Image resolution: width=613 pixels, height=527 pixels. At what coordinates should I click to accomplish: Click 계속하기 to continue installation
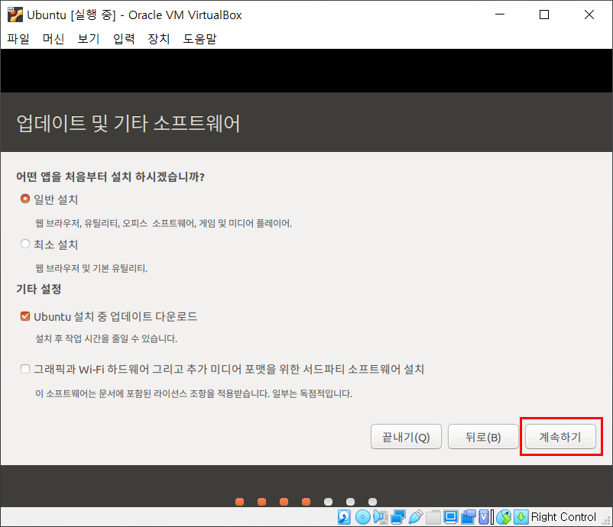(x=560, y=437)
